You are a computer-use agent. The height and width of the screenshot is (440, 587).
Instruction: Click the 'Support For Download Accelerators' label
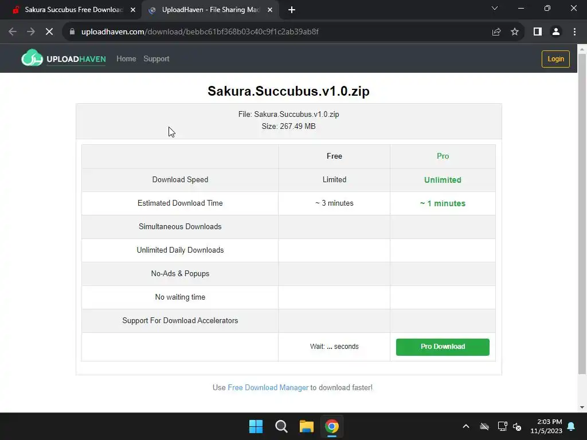coord(180,321)
